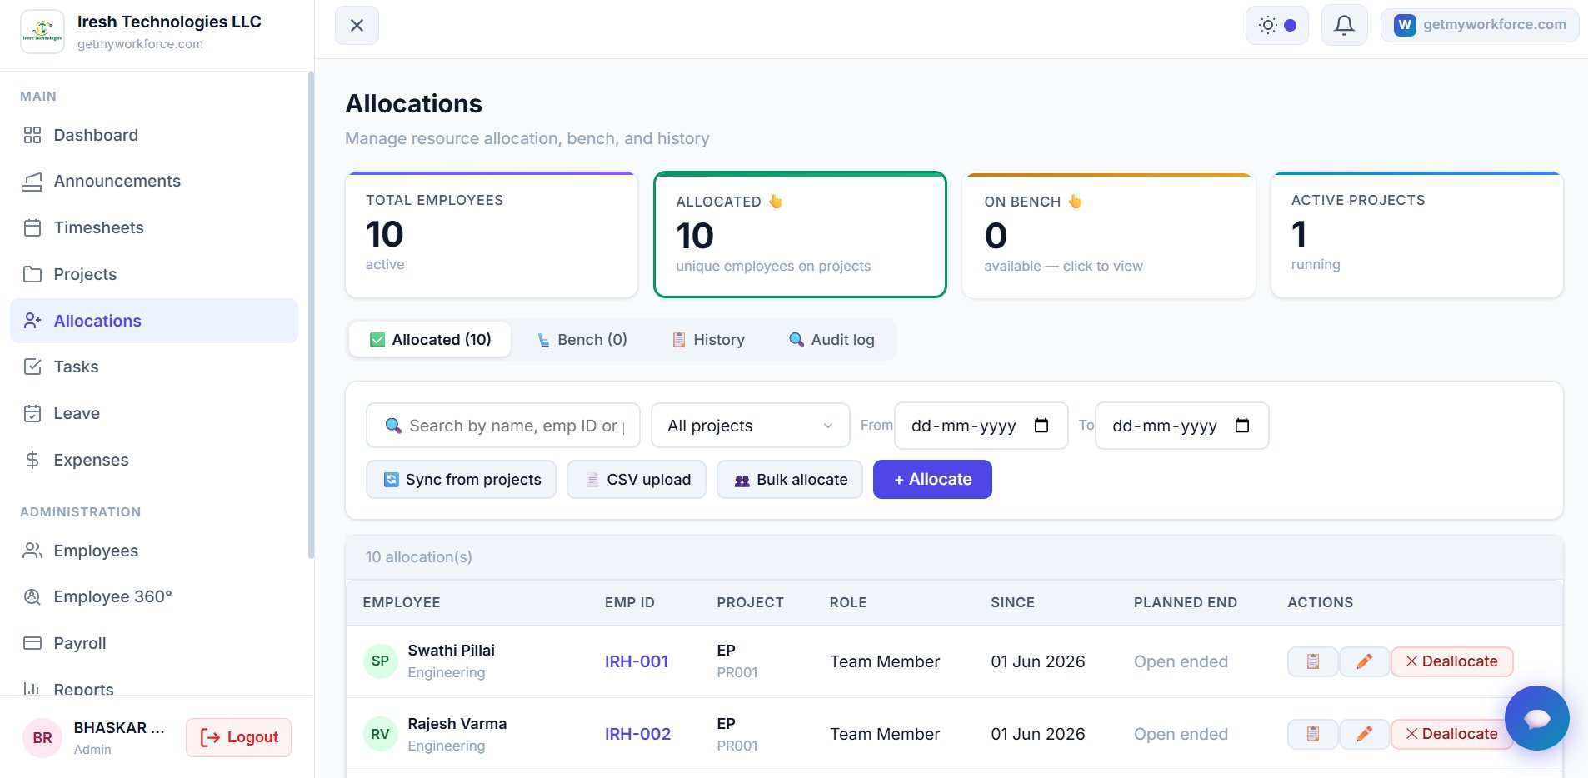Open employee ID IRH-002 link
Image resolution: width=1588 pixels, height=778 pixels.
click(x=637, y=734)
